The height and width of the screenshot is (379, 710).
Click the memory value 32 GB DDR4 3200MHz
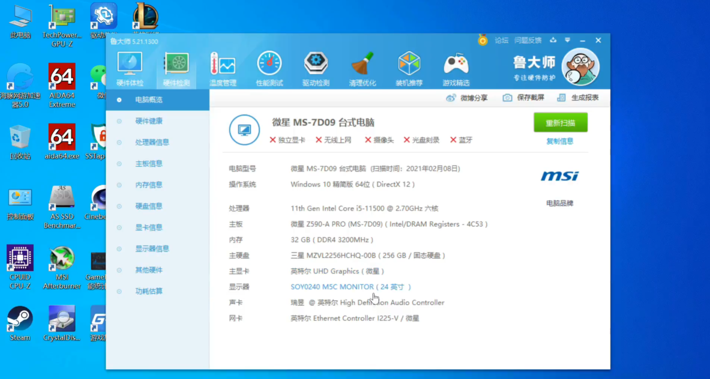coord(332,240)
